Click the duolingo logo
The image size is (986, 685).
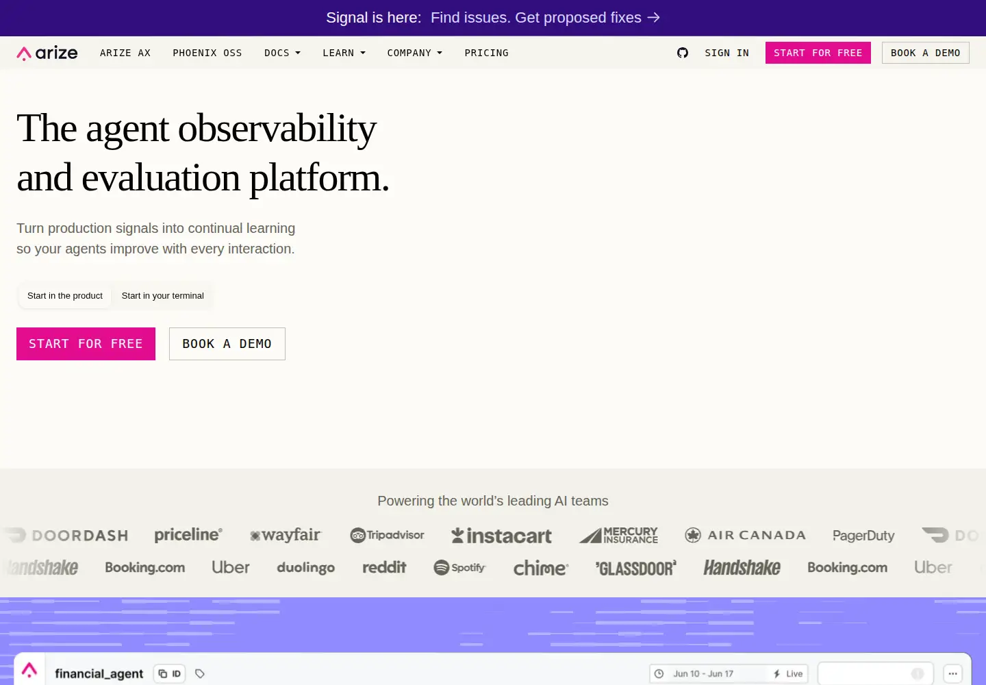click(305, 567)
